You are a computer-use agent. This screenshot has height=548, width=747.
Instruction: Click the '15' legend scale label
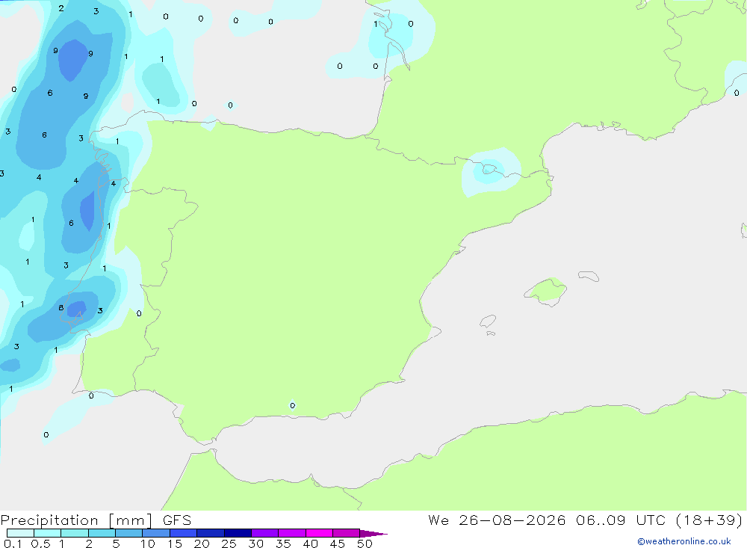pyautogui.click(x=175, y=544)
